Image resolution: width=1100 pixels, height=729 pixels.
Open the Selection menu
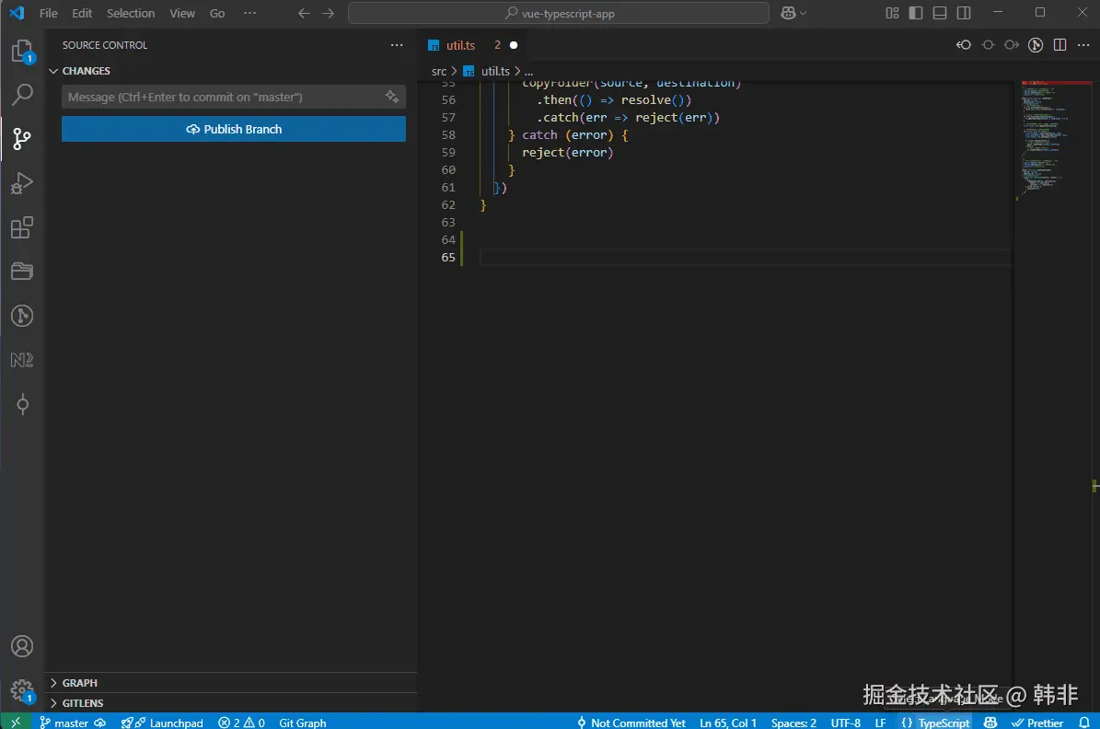point(130,13)
